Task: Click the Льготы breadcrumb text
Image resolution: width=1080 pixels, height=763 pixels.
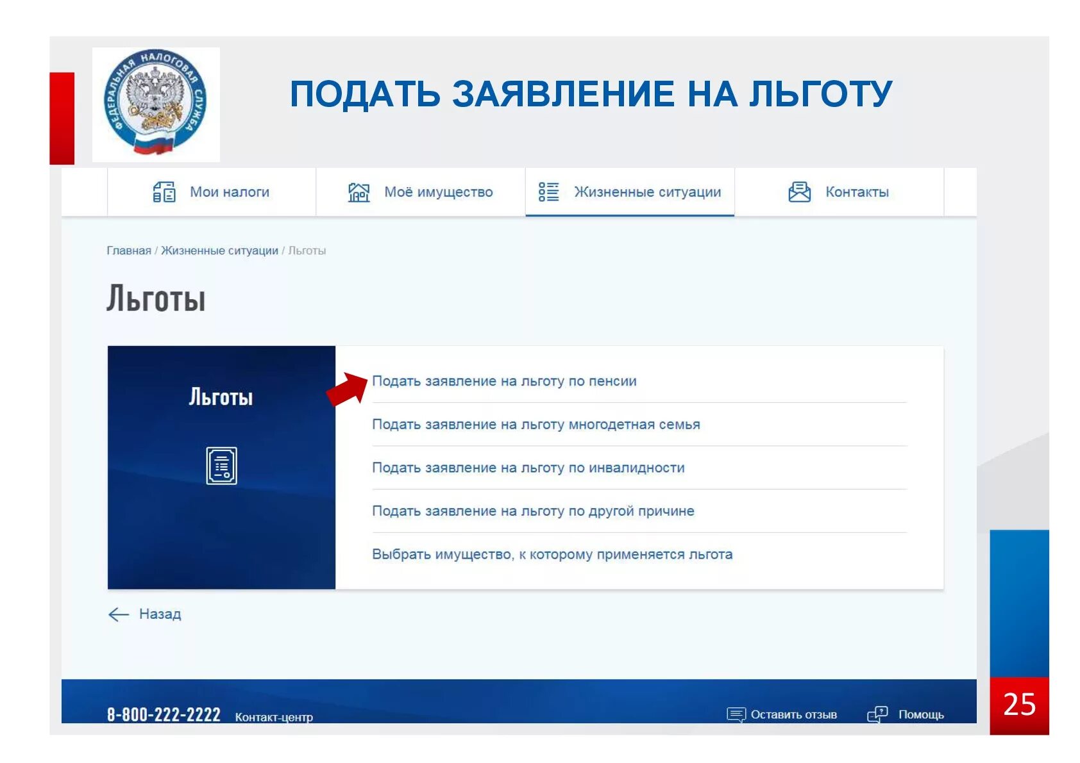Action: [x=307, y=250]
